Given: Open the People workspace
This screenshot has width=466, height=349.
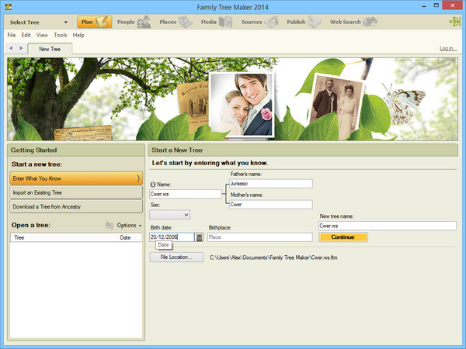Looking at the screenshot, I should pyautogui.click(x=134, y=22).
